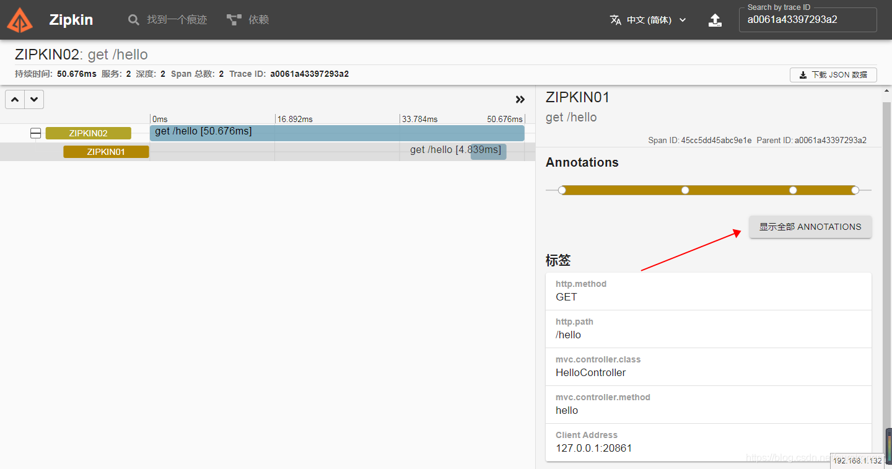
Task: Click the ZIPKIN02: get /hello page title
Action: 81,55
